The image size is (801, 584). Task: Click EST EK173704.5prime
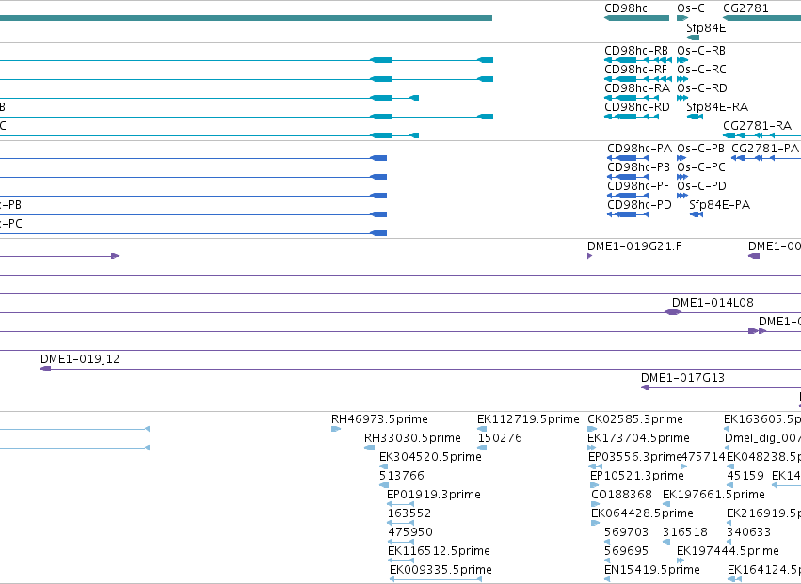click(591, 449)
